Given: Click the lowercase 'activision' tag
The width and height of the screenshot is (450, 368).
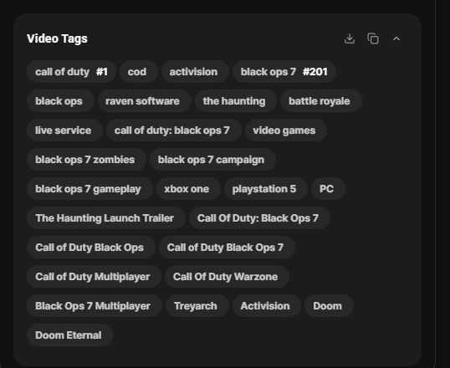Looking at the screenshot, I should point(195,72).
